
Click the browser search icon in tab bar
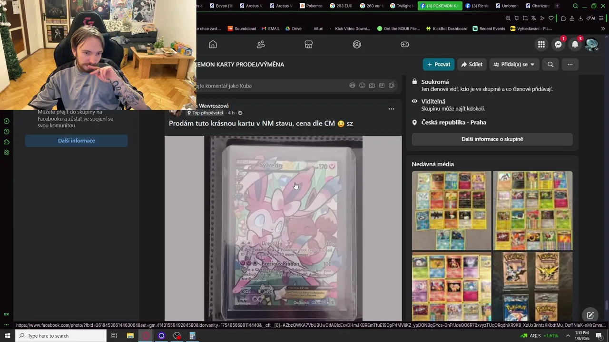click(x=575, y=6)
